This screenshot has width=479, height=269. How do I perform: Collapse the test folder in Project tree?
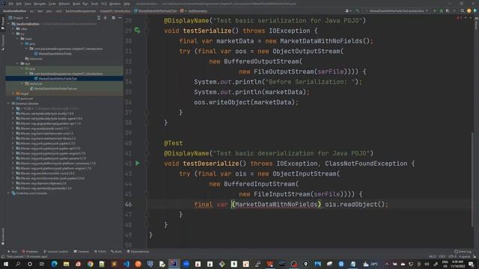pyautogui.click(x=18, y=64)
